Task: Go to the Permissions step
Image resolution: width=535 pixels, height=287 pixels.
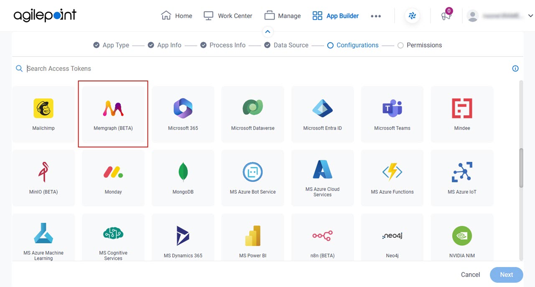Action: (420, 45)
